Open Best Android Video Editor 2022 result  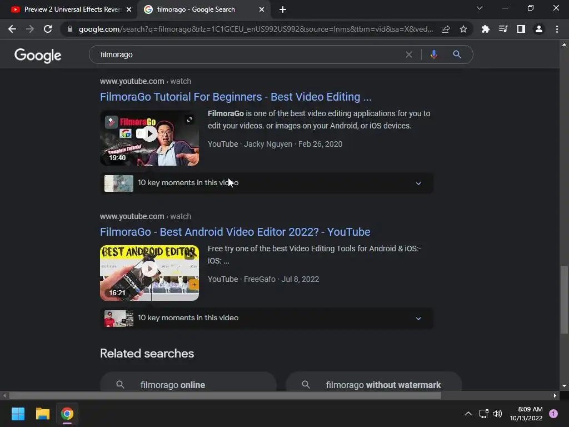(235, 232)
